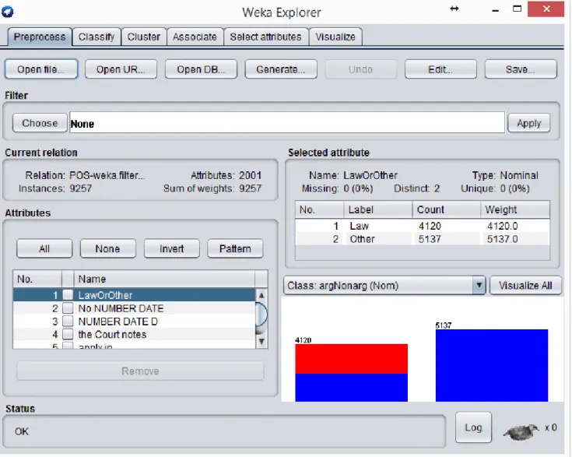Image resolution: width=572 pixels, height=457 pixels.
Task: Click the resize arrows icon in title bar
Action: 454,9
